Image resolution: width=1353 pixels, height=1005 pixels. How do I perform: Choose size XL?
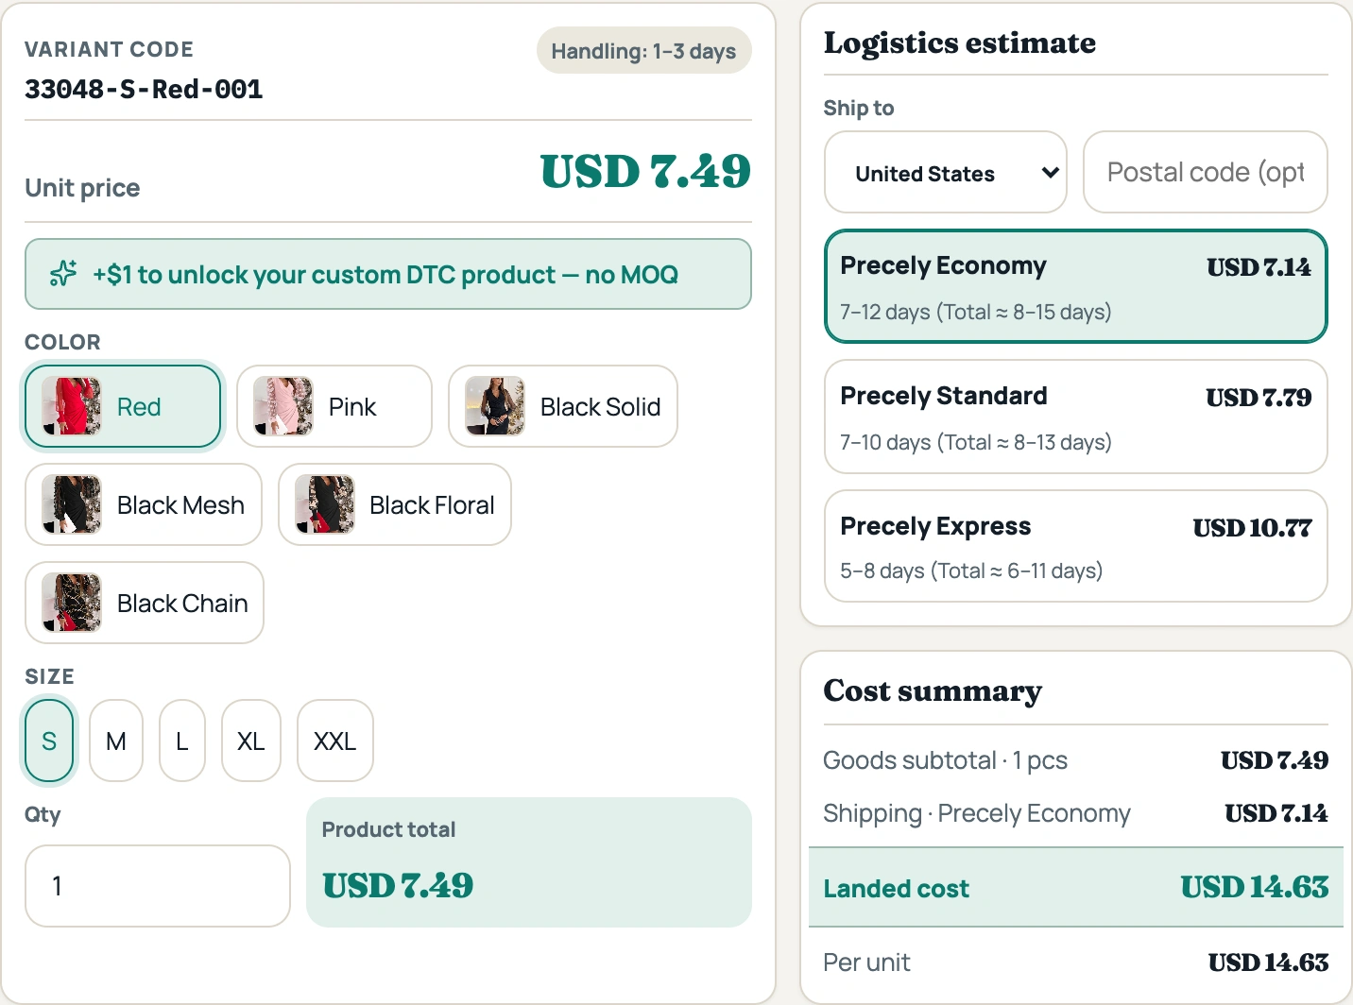tap(251, 741)
